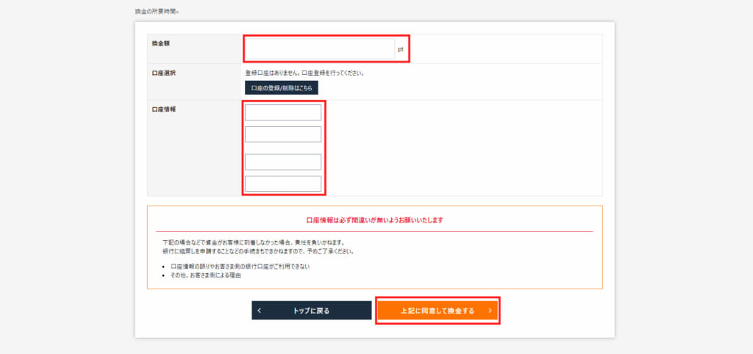Viewport: 753px width, 354px height.
Task: Click the pt unit text
Action: 401,49
